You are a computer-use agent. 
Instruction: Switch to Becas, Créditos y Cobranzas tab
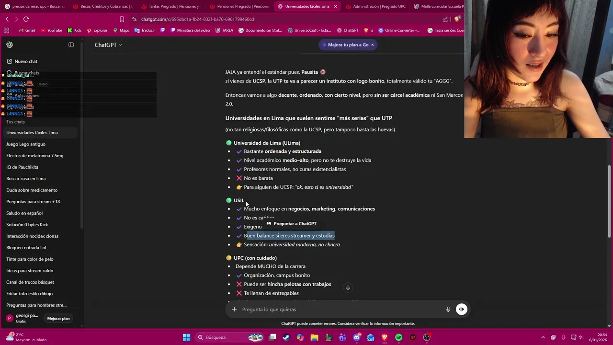click(x=103, y=6)
